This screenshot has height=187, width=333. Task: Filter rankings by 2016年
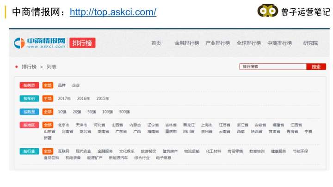(x=83, y=98)
